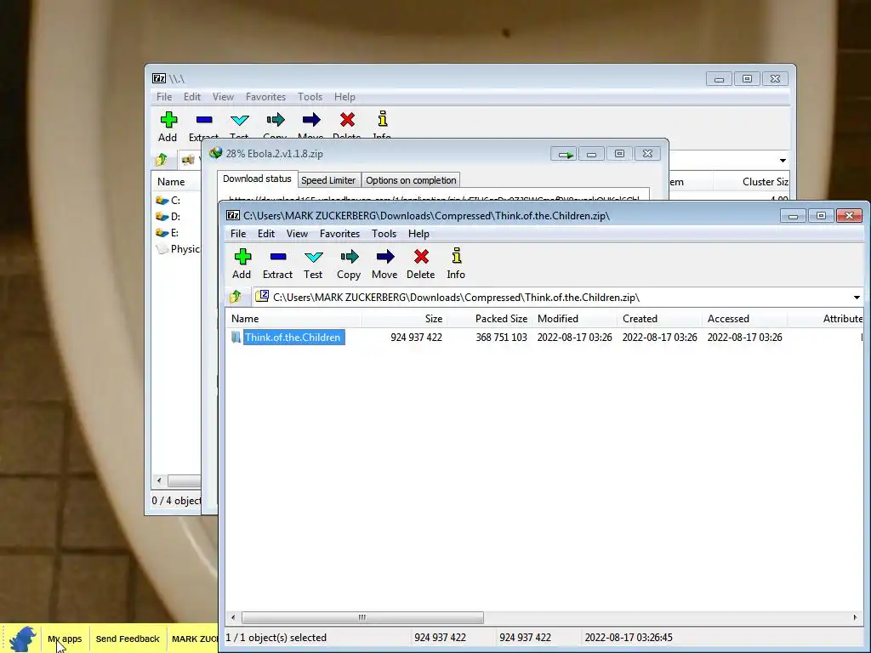This screenshot has height=653, width=871.
Task: Click Test in the front 7-Zip toolbar
Action: (313, 264)
